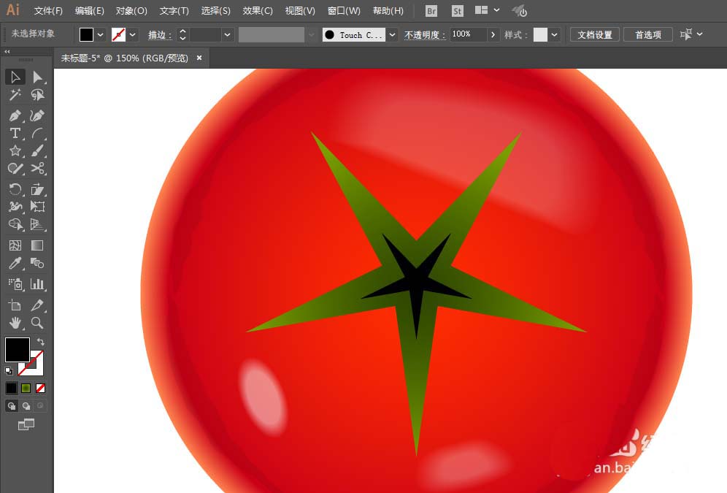Image resolution: width=727 pixels, height=493 pixels.
Task: Activate the Hand tool
Action: point(15,323)
